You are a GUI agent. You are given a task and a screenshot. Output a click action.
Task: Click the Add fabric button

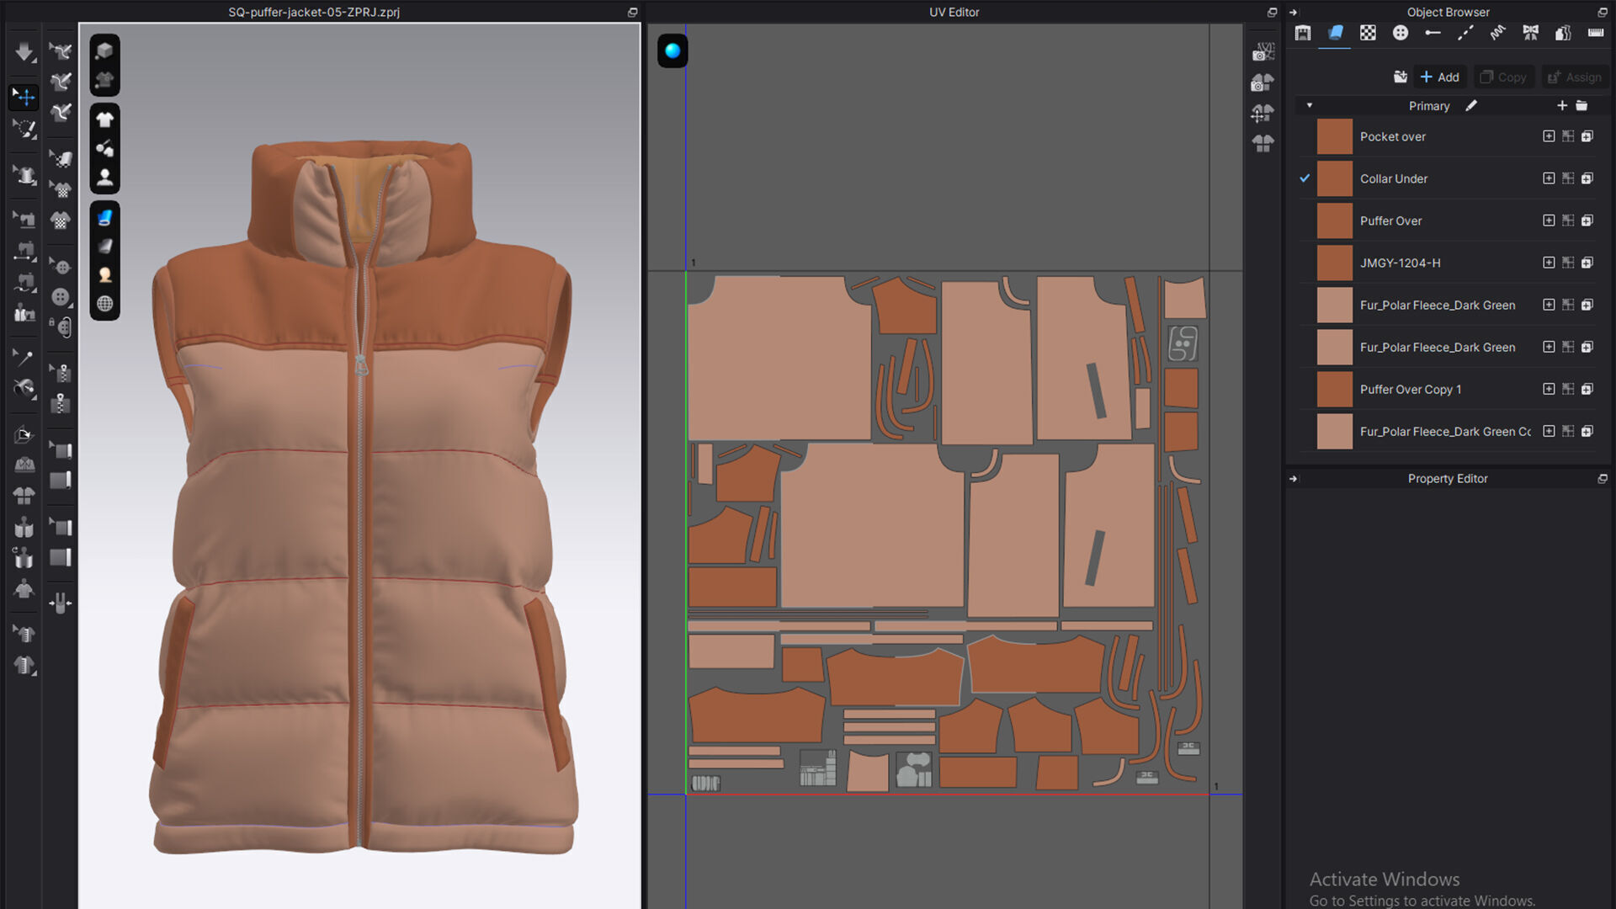(x=1440, y=77)
